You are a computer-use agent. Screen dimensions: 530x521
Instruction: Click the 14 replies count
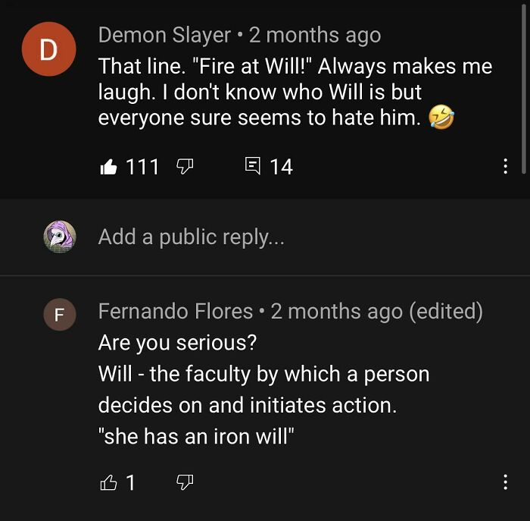[x=281, y=166]
